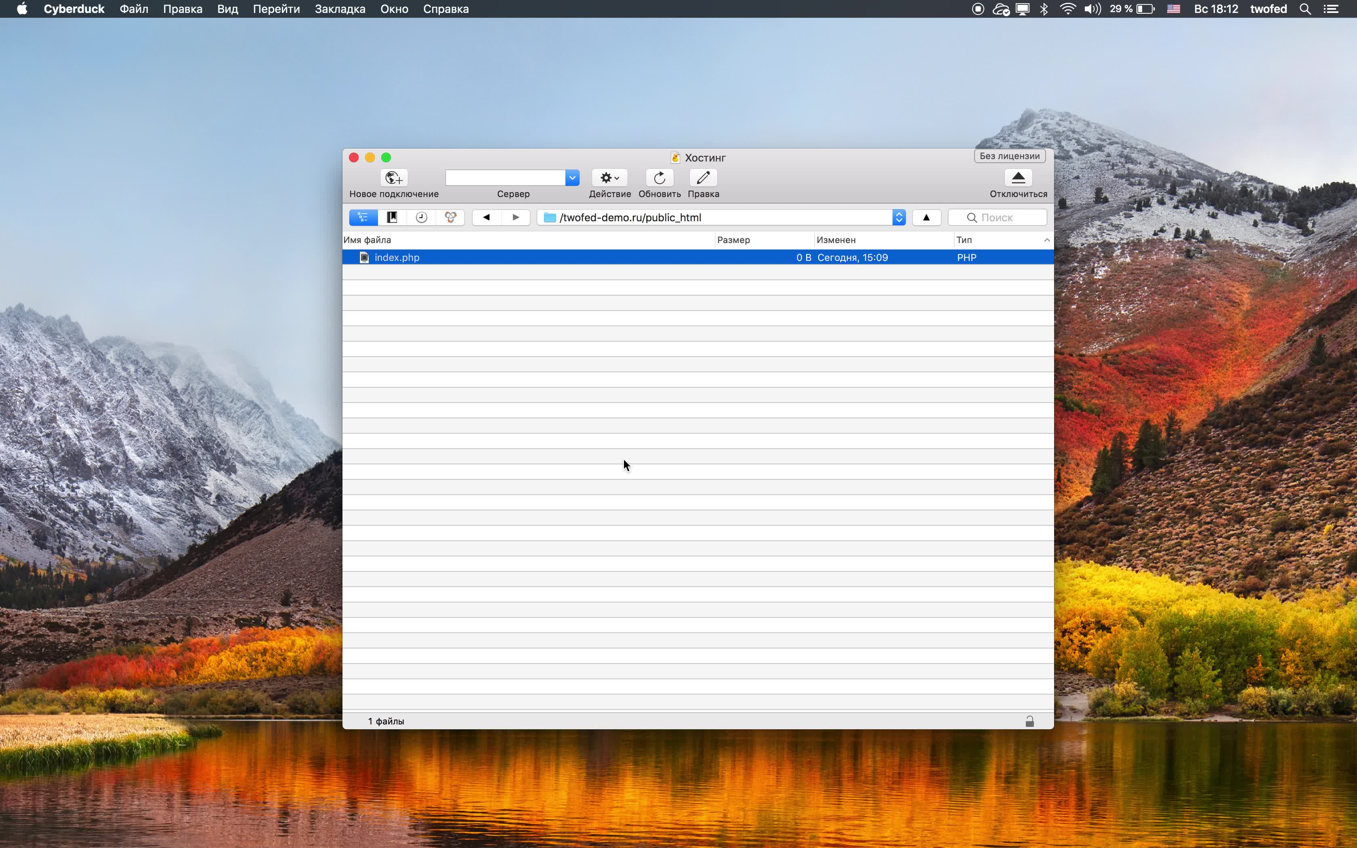Click the lock icon in status bar
This screenshot has width=1357, height=848.
click(x=1029, y=721)
